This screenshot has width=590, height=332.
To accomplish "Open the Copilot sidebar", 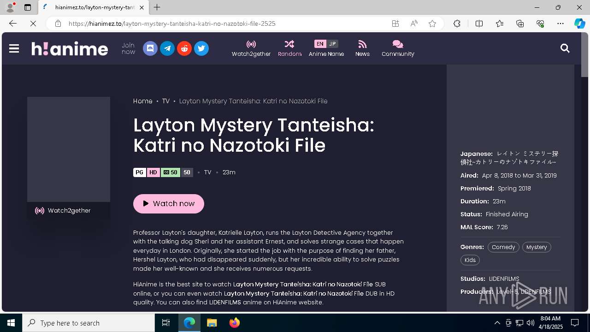I will coord(579,24).
